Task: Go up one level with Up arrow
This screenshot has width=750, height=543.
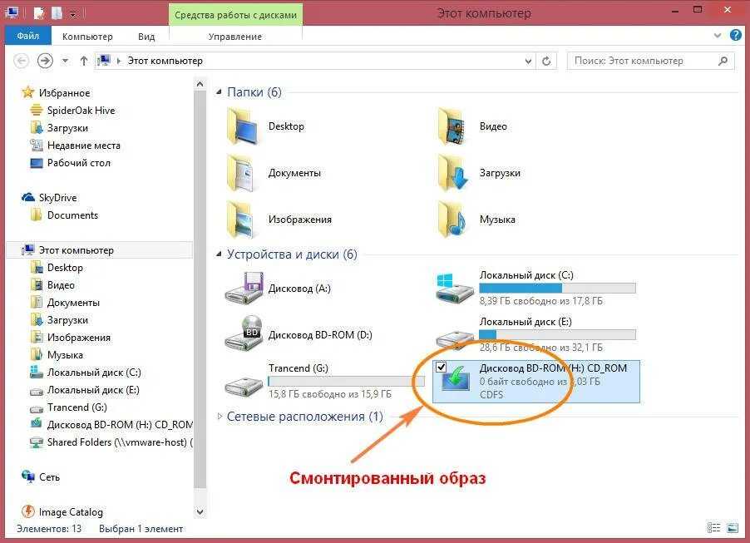Action: (x=84, y=61)
